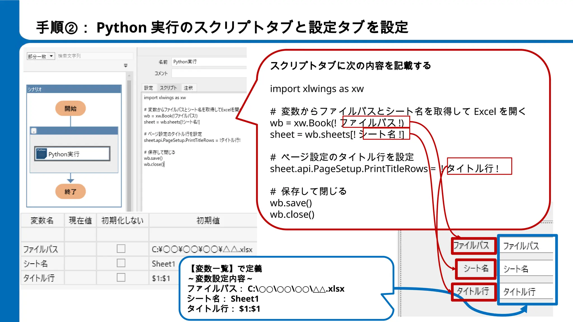Select the ファイルパス variable name cell
Viewport: 573px width, 322px height.
click(x=42, y=249)
